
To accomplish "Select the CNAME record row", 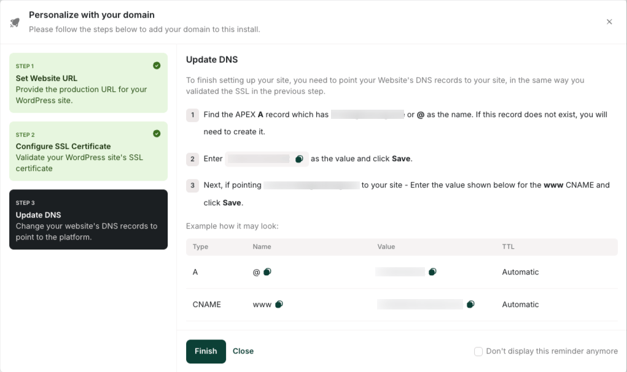I will pos(402,305).
